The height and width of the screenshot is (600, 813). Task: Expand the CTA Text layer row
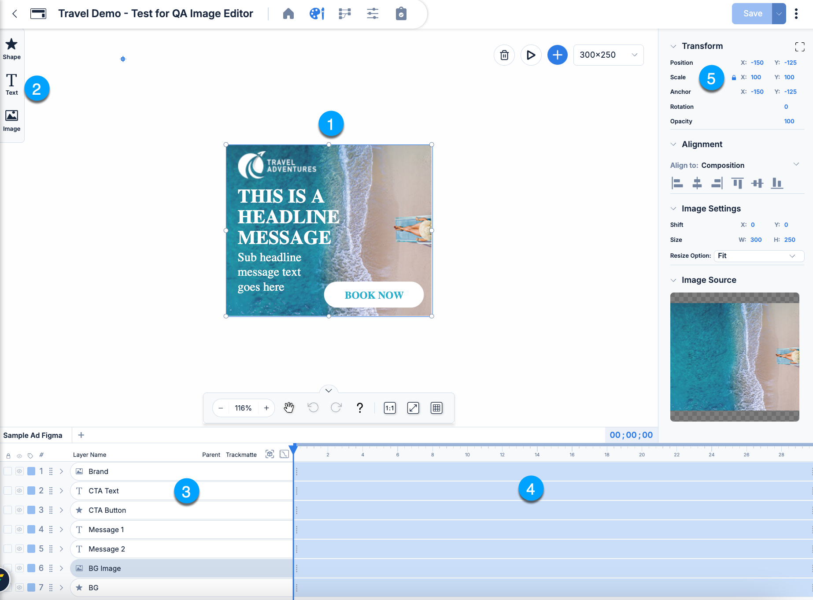click(61, 491)
